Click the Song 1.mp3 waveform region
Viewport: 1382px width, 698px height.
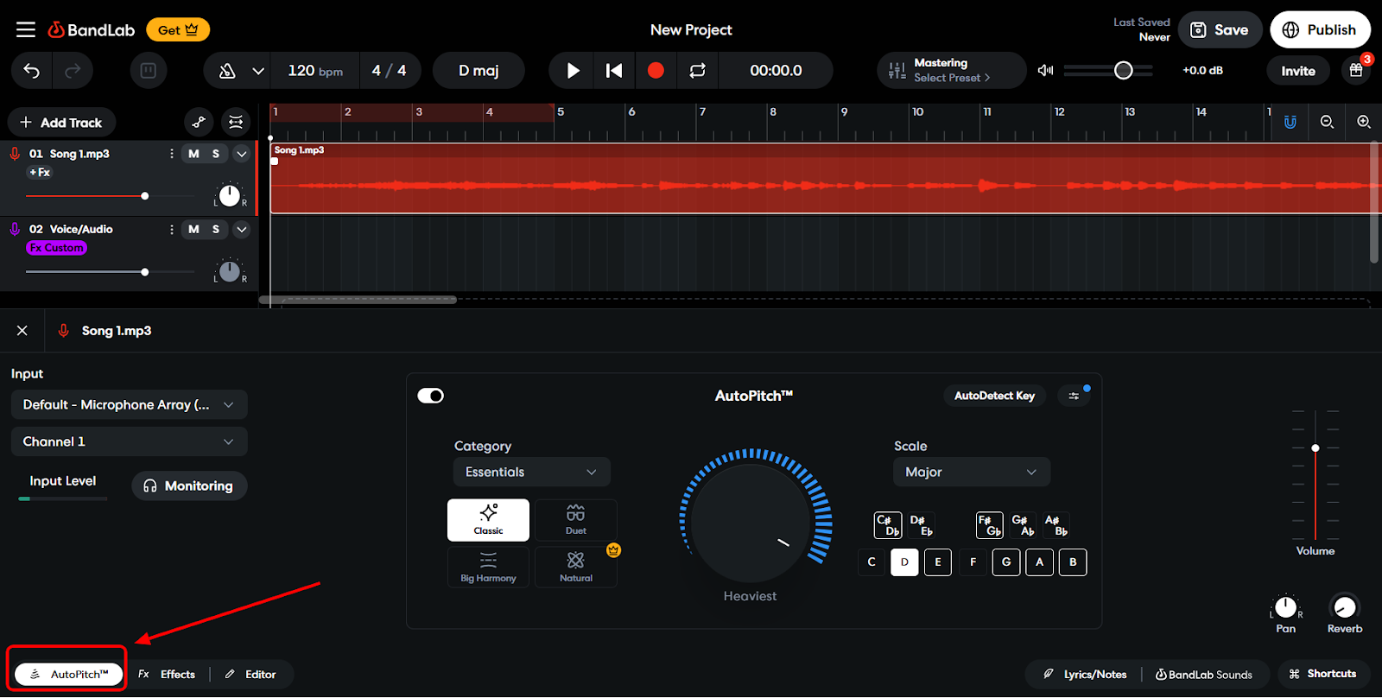pyautogui.click(x=825, y=178)
